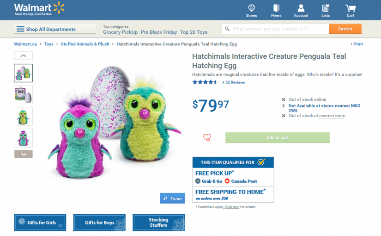Open Pre Black Friday category

(x=159, y=32)
